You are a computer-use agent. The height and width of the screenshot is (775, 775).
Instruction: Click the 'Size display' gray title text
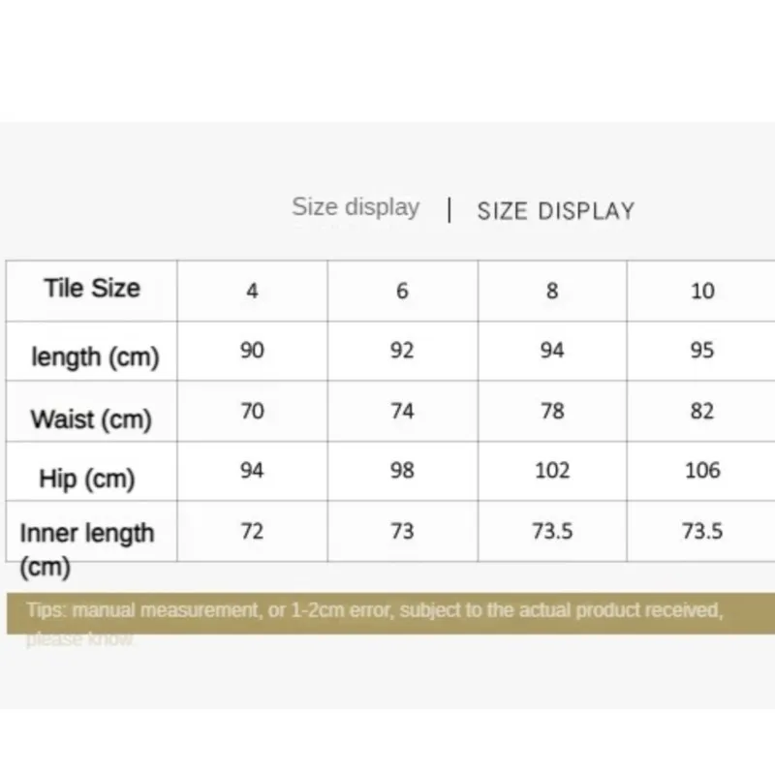pyautogui.click(x=356, y=207)
